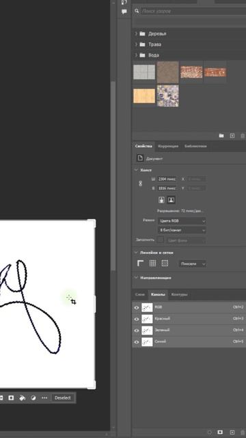The height and width of the screenshot is (438, 246).
Task: Click folder icon of Вода group
Action: click(142, 55)
